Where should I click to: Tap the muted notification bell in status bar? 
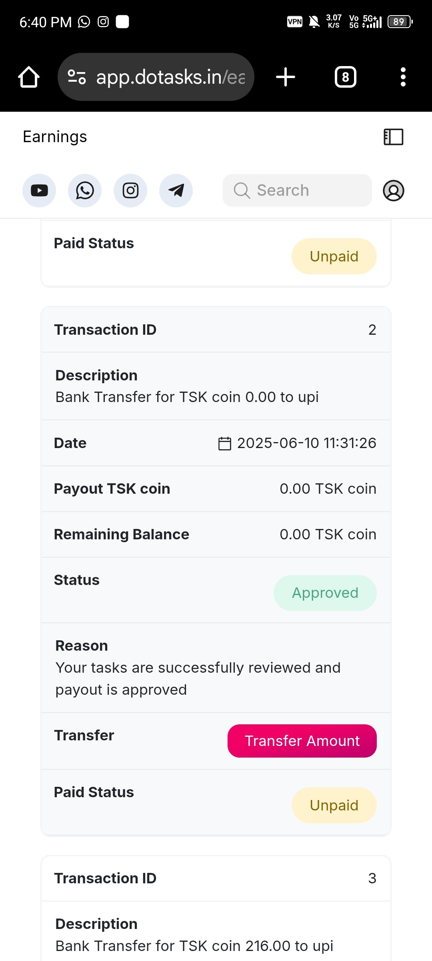coord(314,22)
